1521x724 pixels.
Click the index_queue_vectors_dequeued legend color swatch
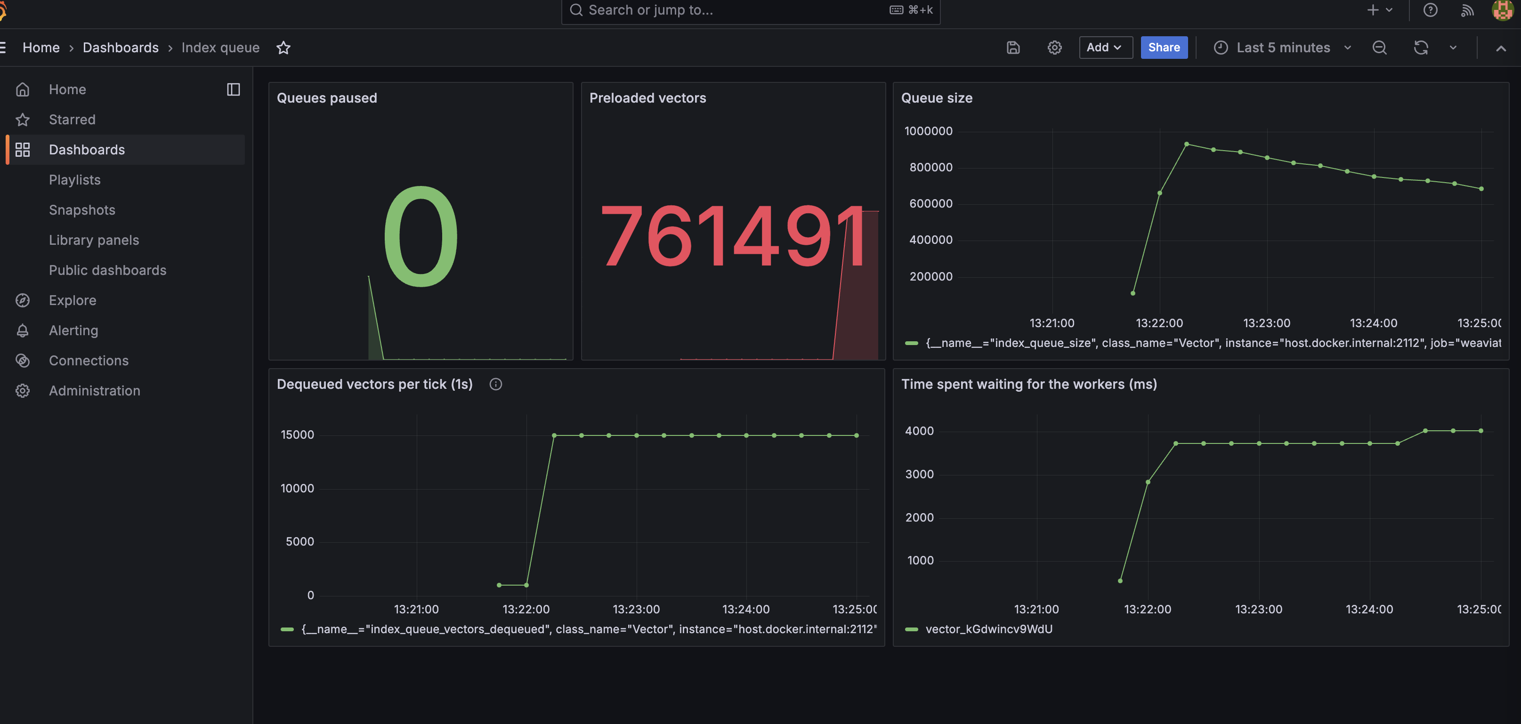point(288,629)
